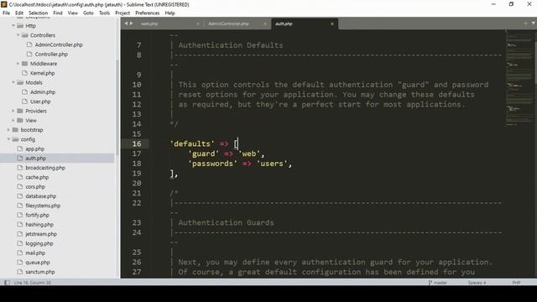Open jetstream.php config file

(41, 234)
